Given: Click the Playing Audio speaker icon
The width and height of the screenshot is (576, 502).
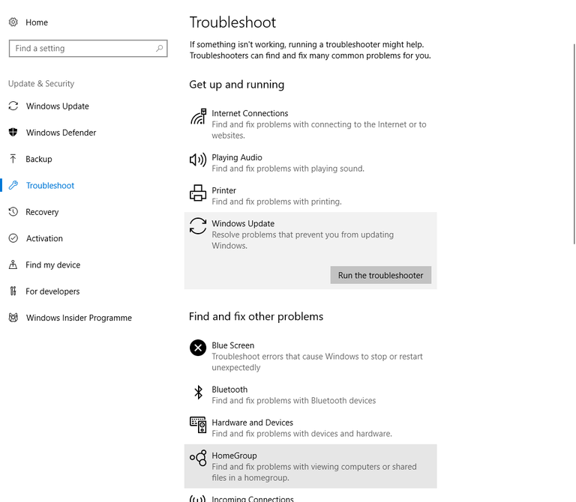Looking at the screenshot, I should [198, 160].
